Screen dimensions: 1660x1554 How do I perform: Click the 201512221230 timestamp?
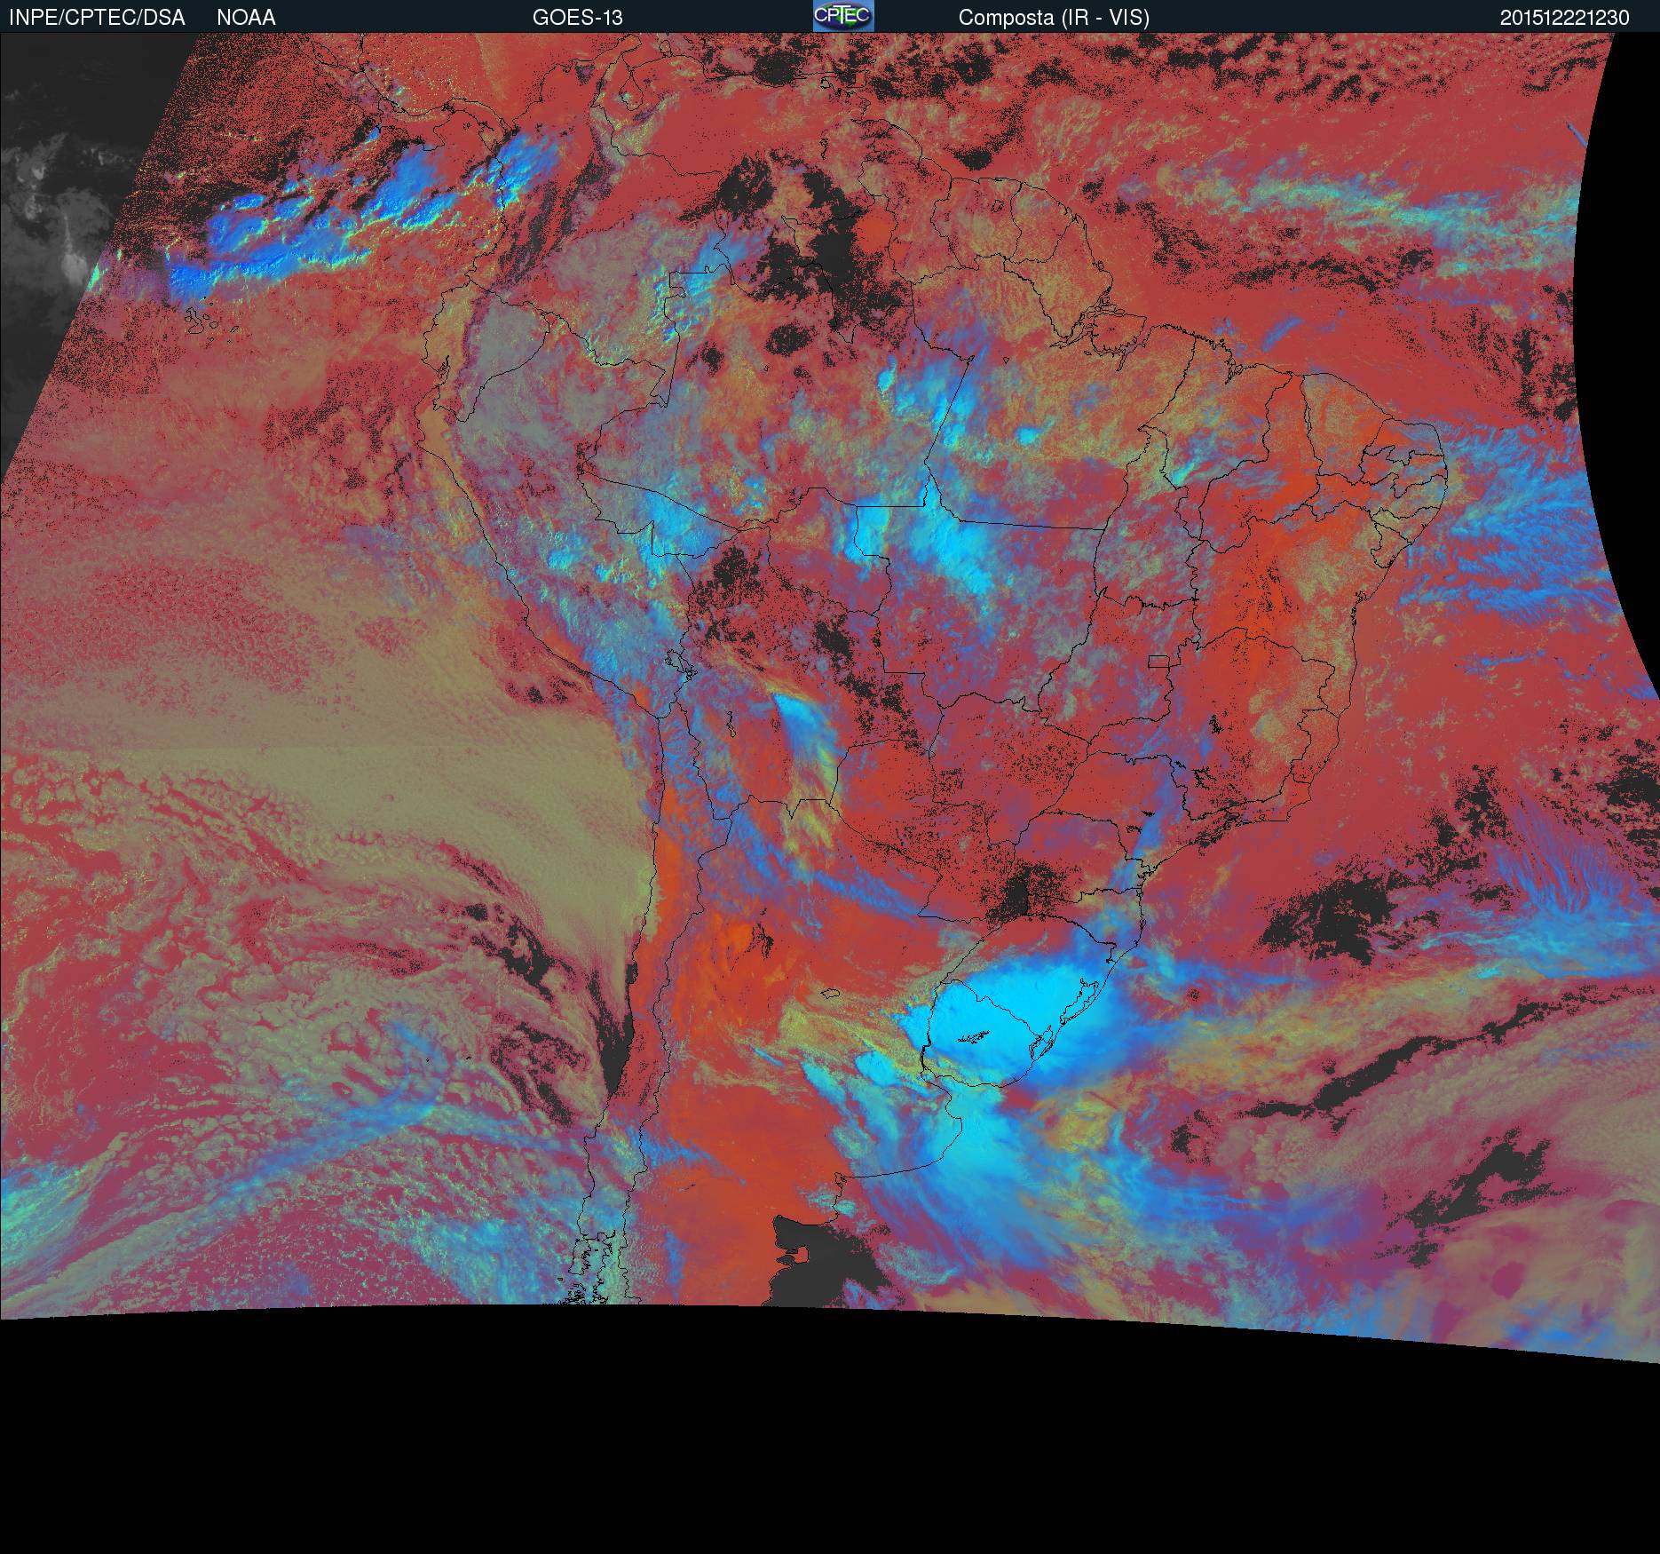click(1564, 18)
